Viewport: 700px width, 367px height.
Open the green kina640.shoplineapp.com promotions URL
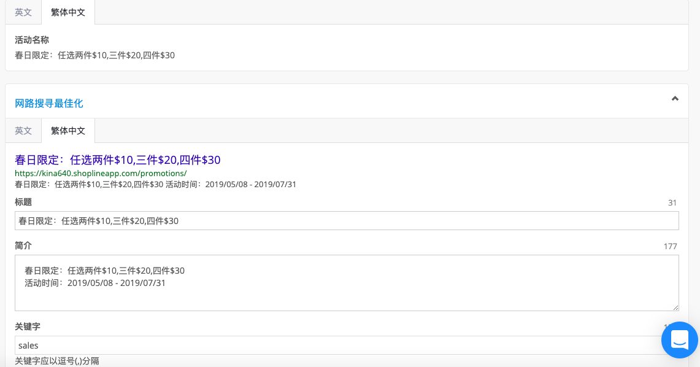pos(101,173)
